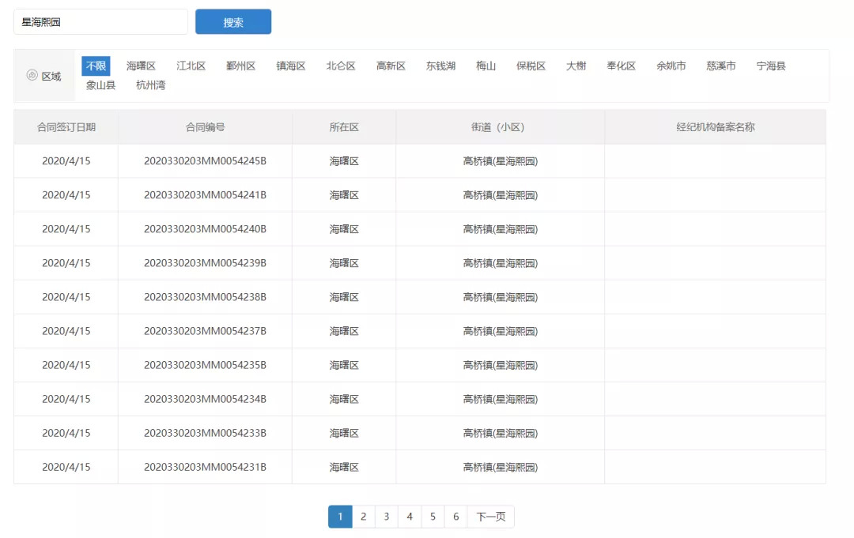Jump to page 6 of results
854x538 pixels.
455,517
